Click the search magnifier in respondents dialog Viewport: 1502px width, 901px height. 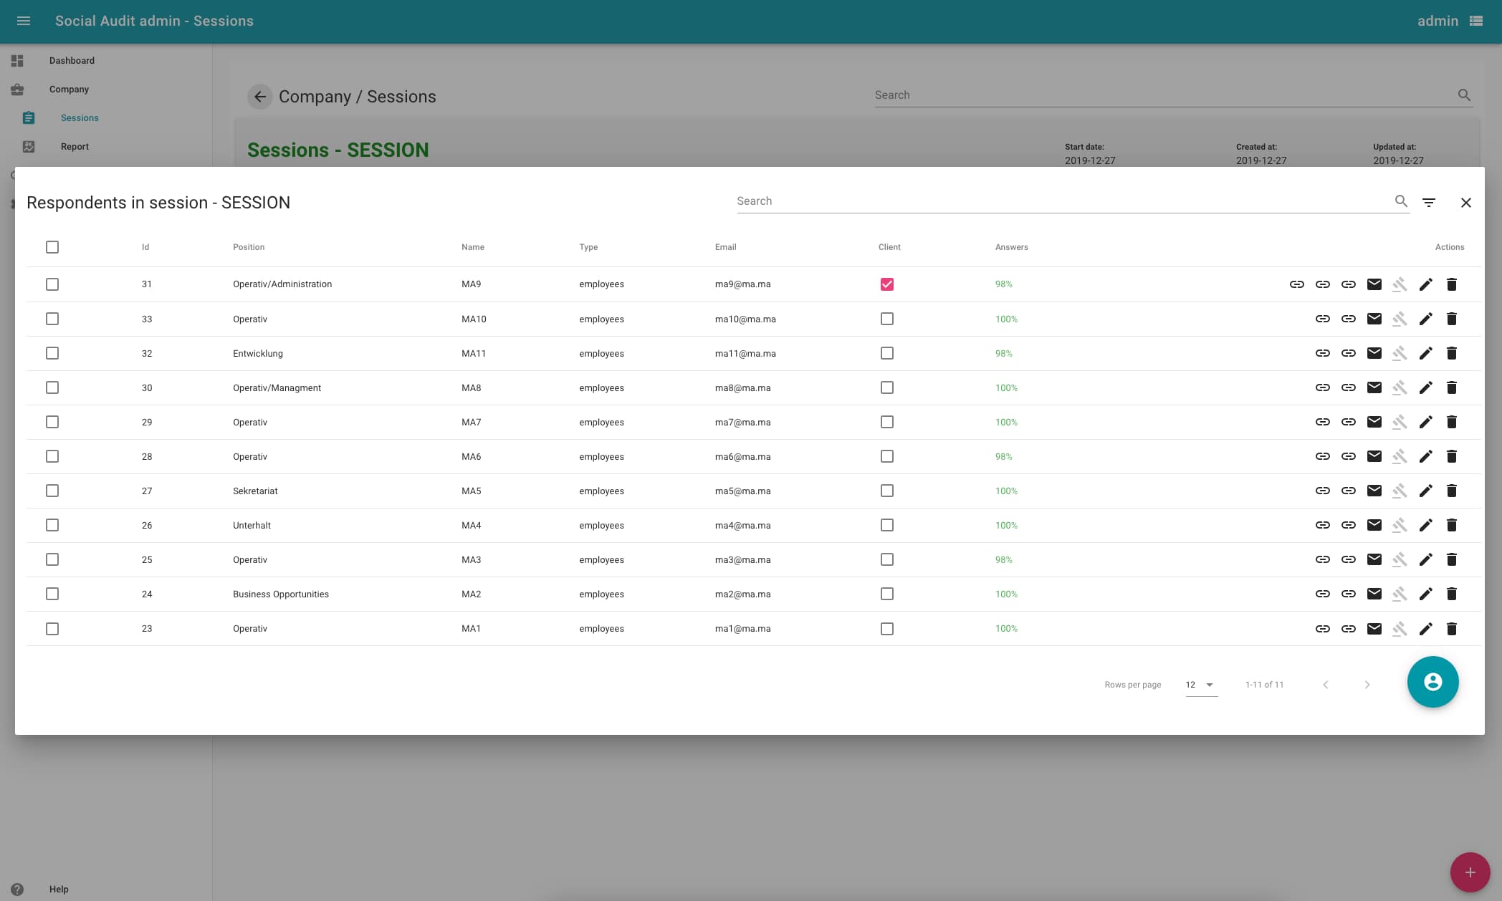[1401, 201]
